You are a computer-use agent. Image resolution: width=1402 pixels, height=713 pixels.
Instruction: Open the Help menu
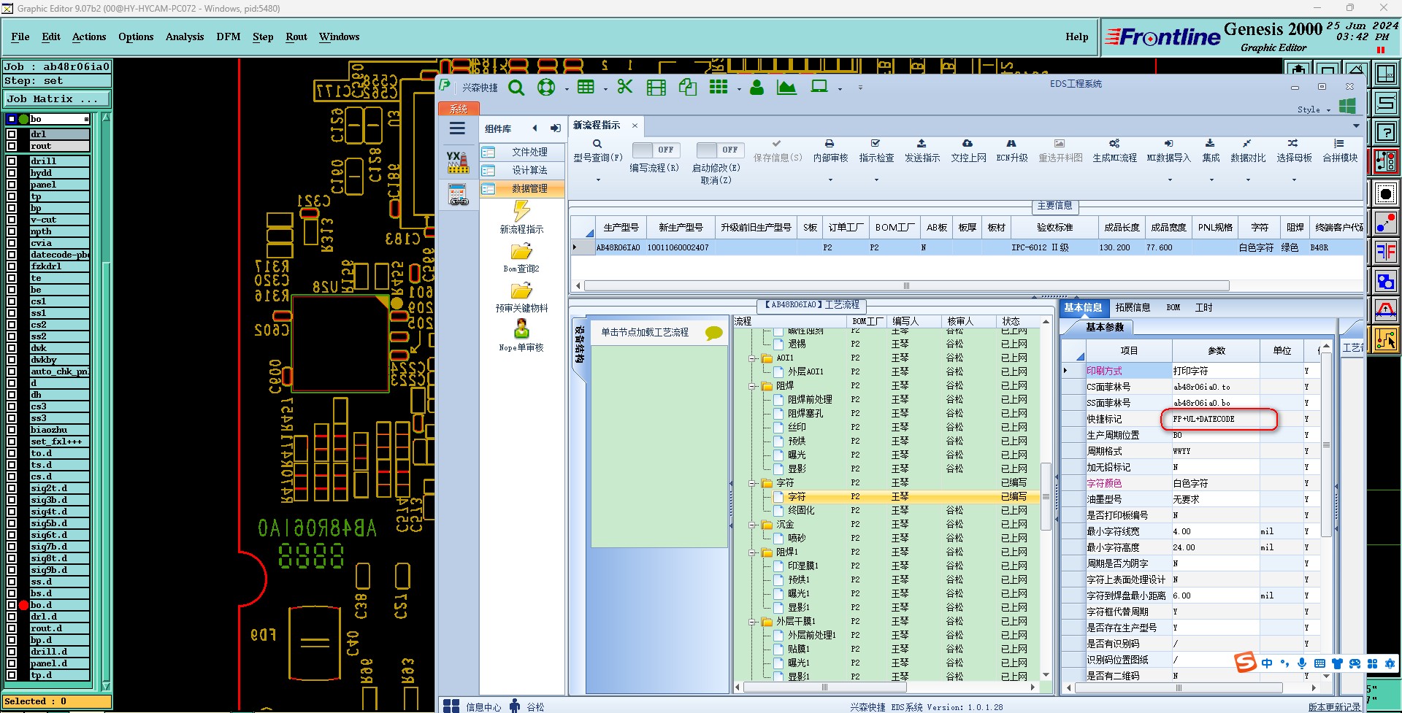(x=1076, y=36)
